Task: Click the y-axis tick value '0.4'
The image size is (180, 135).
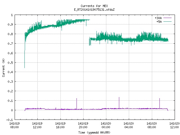Action: (x=10, y=72)
